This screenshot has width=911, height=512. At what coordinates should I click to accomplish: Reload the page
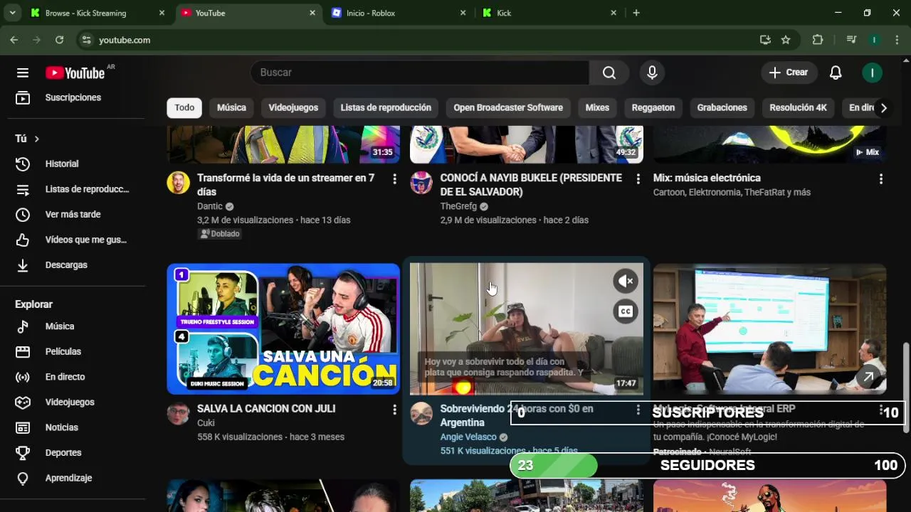[59, 40]
